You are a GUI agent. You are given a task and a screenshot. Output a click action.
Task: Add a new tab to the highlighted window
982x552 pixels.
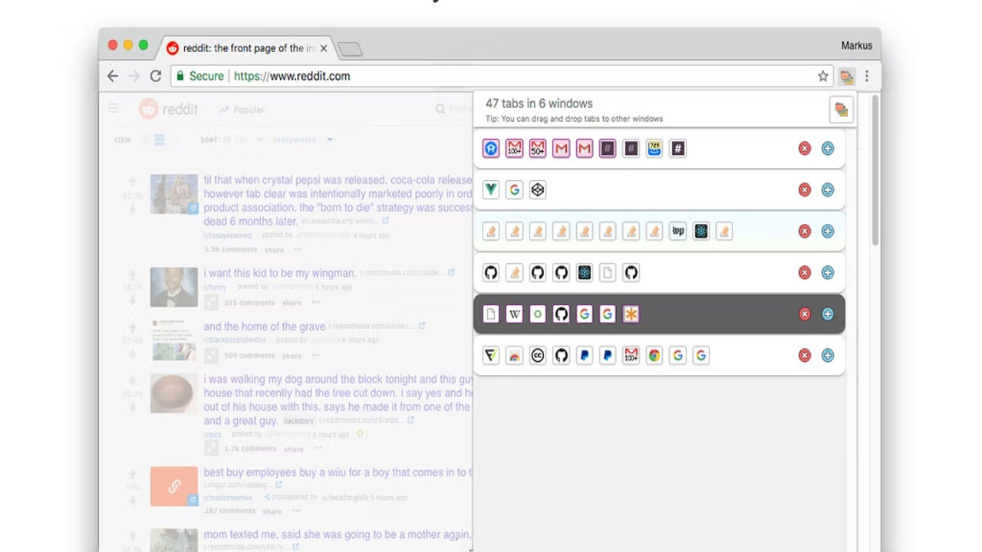click(x=827, y=314)
